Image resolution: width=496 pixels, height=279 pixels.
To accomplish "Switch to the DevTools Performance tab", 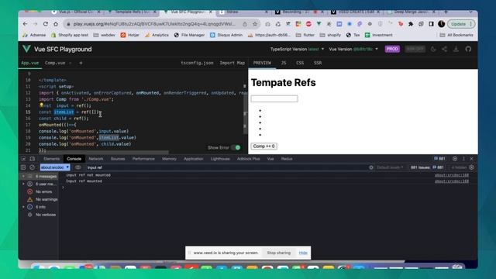I will click(143, 159).
